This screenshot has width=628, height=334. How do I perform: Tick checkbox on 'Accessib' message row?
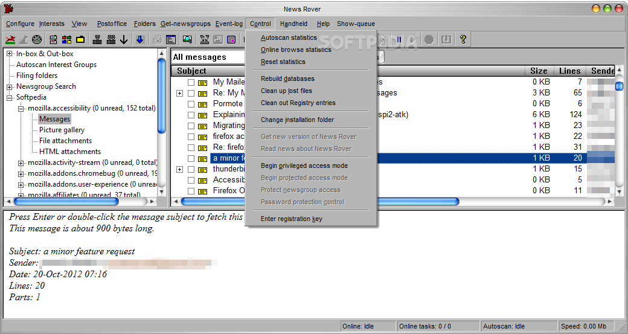point(191,180)
